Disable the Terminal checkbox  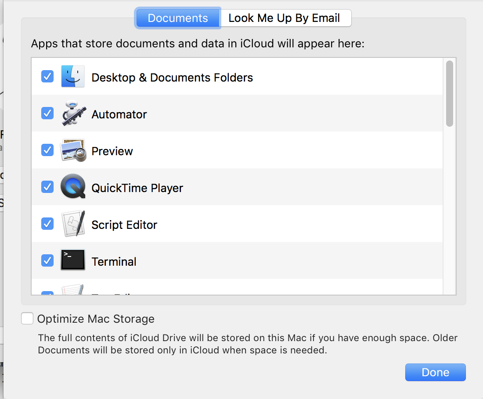47,261
